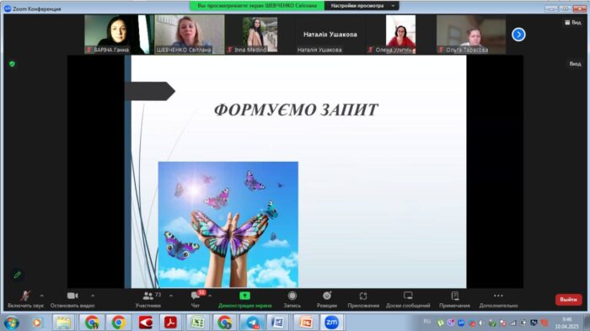Expand video options arrow next to camera
The image size is (590, 331).
[x=93, y=296]
